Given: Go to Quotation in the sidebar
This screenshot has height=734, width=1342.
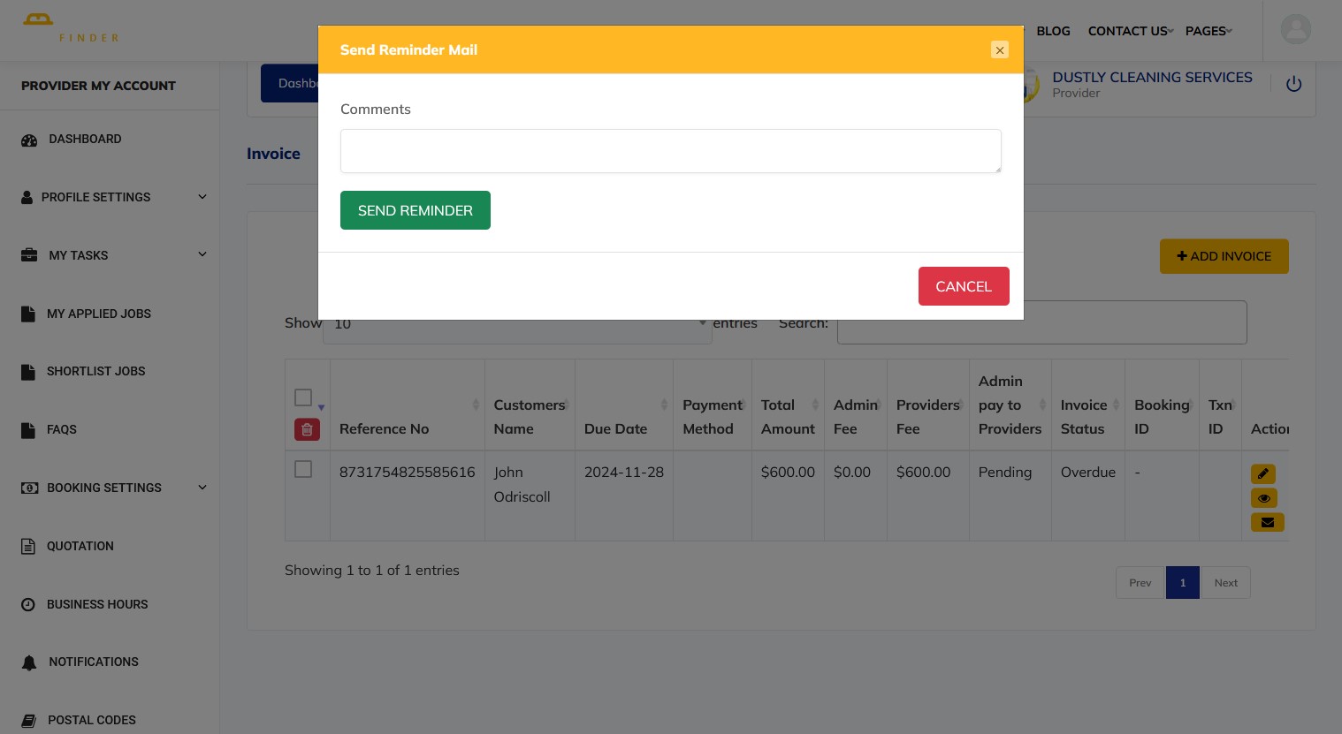Looking at the screenshot, I should (80, 546).
